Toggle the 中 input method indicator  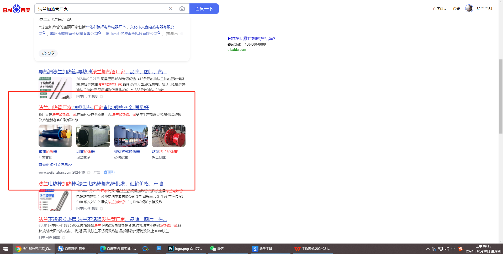pos(453,249)
